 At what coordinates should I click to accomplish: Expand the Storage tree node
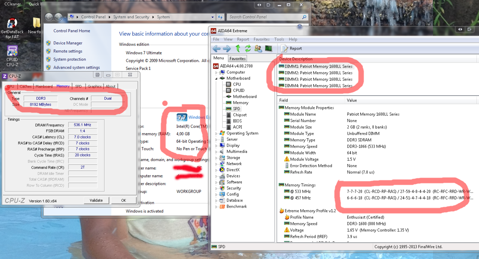click(x=216, y=158)
